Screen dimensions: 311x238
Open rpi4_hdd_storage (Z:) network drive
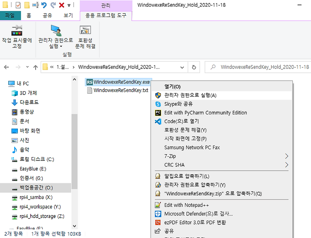(x=38, y=216)
